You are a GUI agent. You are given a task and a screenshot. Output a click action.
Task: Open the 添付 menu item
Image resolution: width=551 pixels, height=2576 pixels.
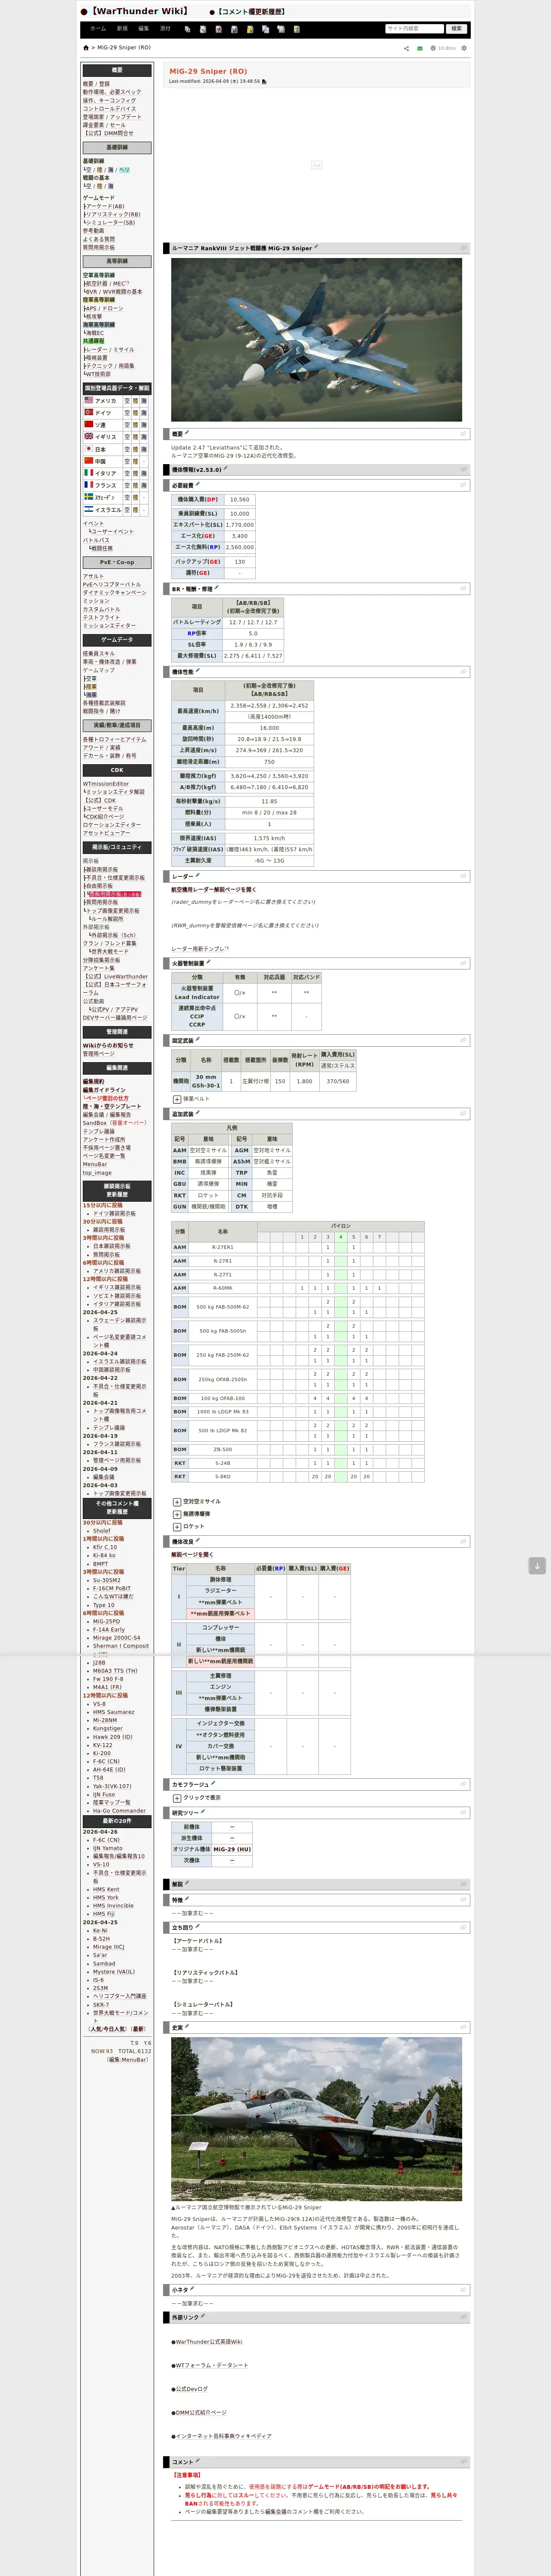166,29
